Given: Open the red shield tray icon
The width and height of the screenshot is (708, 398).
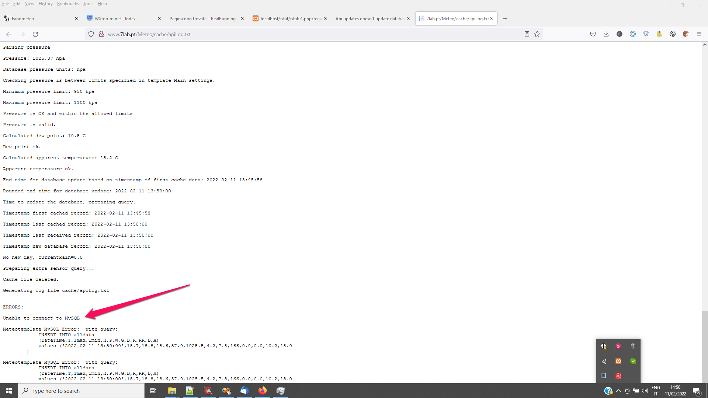Looking at the screenshot, I should point(618,376).
